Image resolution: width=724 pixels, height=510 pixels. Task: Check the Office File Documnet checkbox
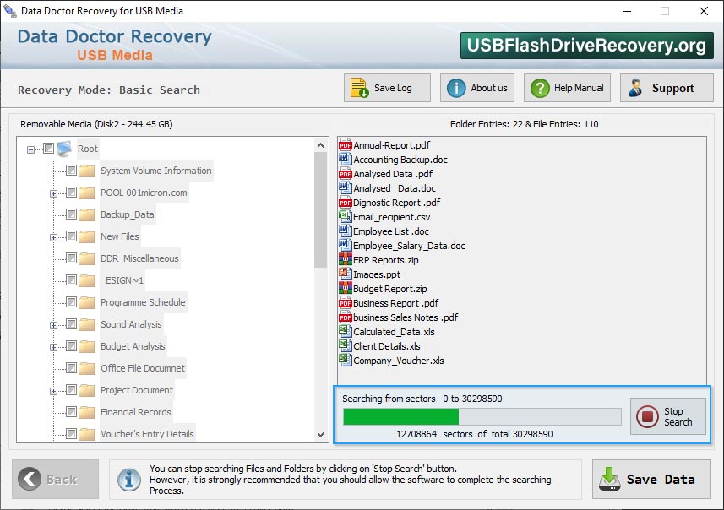(71, 368)
